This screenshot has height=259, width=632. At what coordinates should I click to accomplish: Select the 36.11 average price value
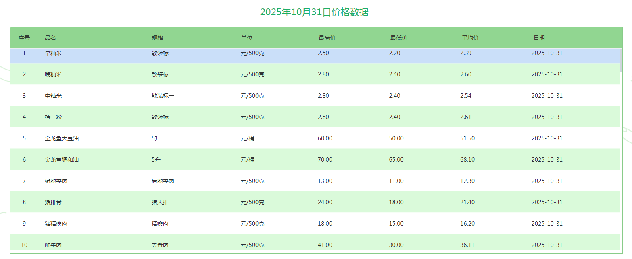(x=467, y=245)
